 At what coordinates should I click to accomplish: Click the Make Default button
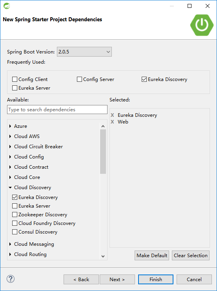click(152, 256)
